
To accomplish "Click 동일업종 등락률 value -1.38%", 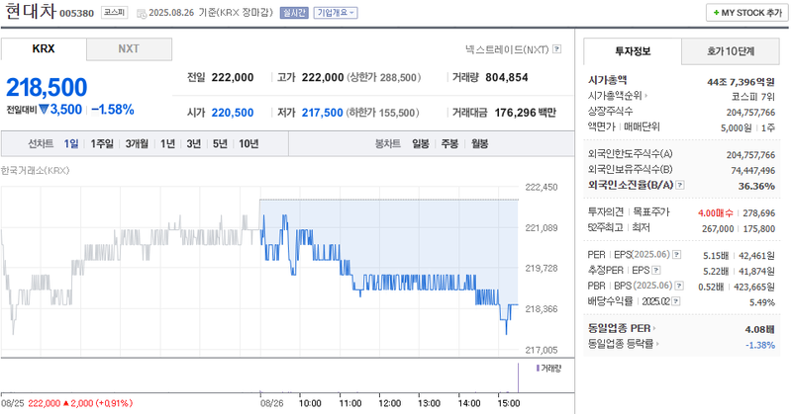I will pos(760,345).
